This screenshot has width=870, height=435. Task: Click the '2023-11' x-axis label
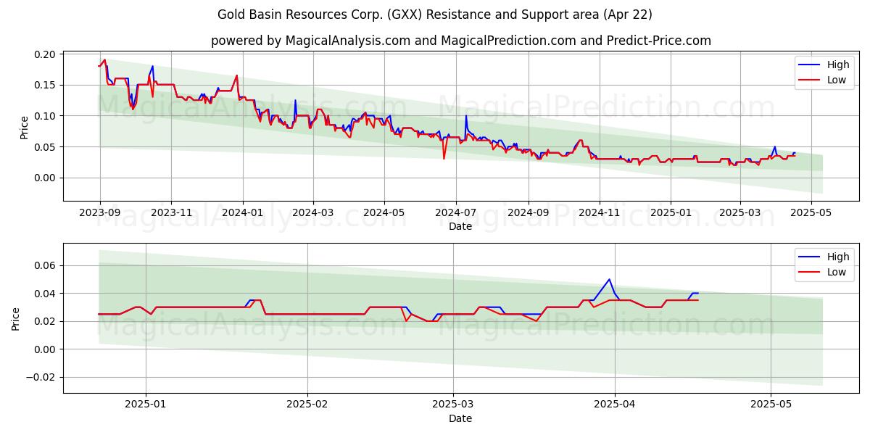click(171, 212)
